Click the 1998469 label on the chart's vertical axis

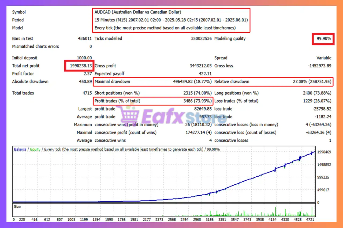tap(323, 152)
